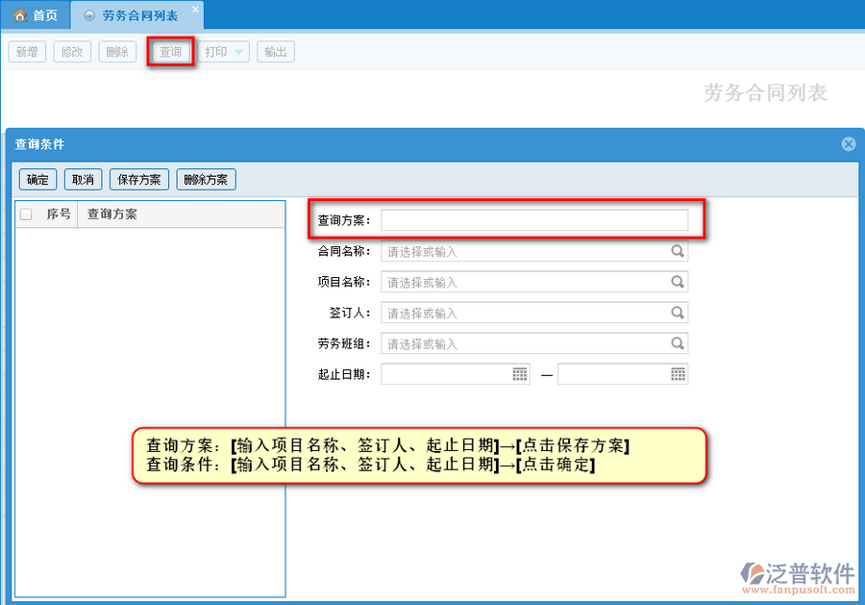Click the 输出 toolbar button
865x605 pixels.
[276, 52]
